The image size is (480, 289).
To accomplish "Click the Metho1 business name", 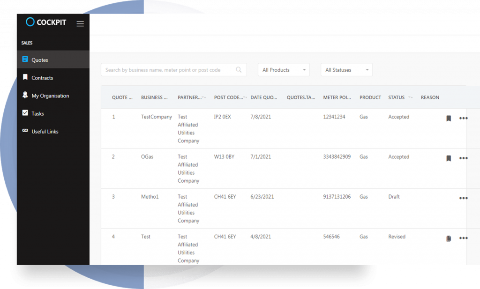I will (x=150, y=197).
